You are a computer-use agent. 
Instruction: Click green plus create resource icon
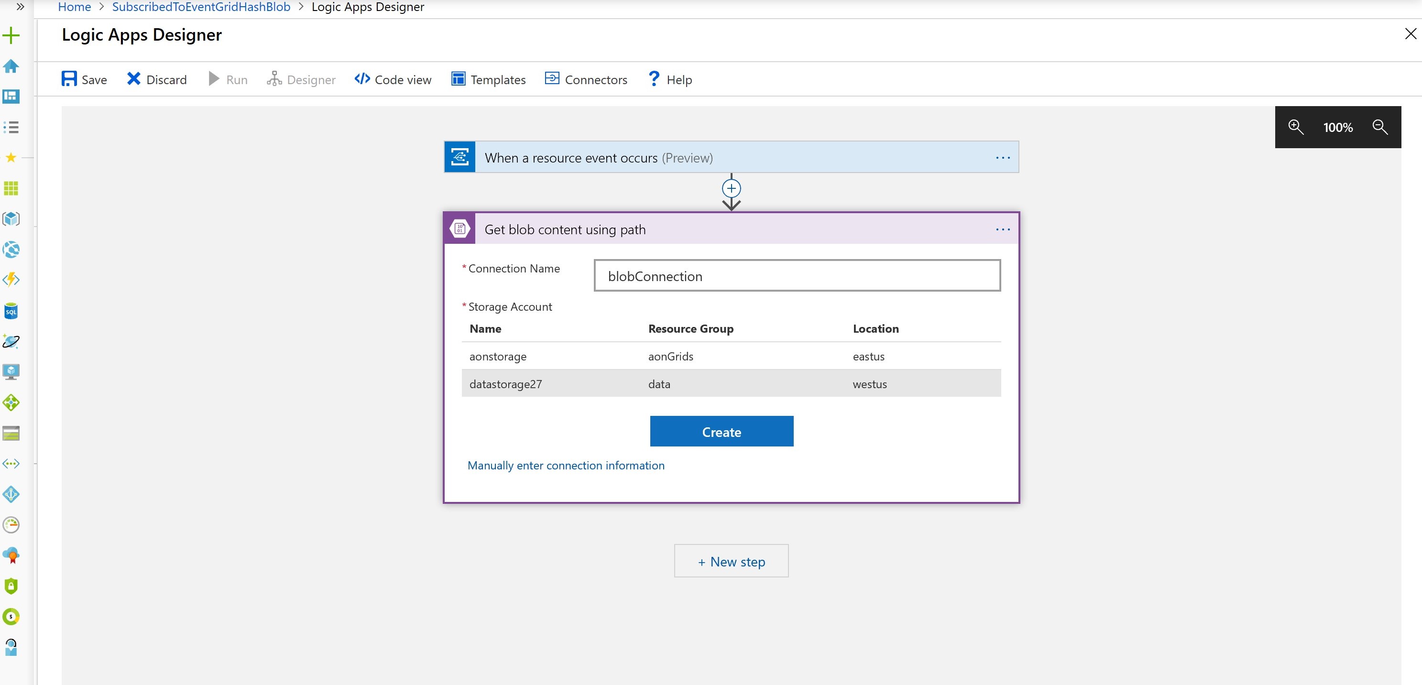pos(11,35)
